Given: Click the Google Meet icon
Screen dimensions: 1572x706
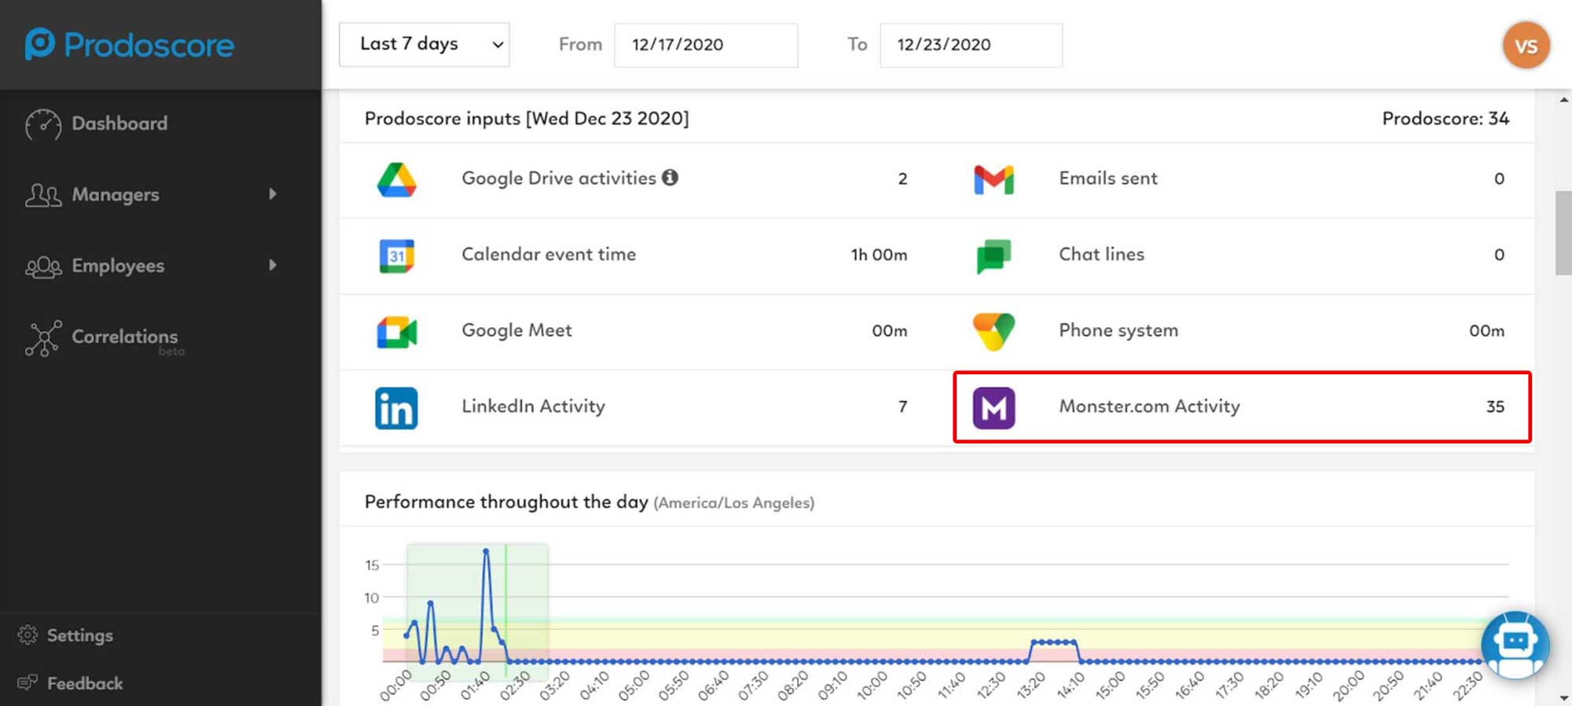Looking at the screenshot, I should click(396, 332).
